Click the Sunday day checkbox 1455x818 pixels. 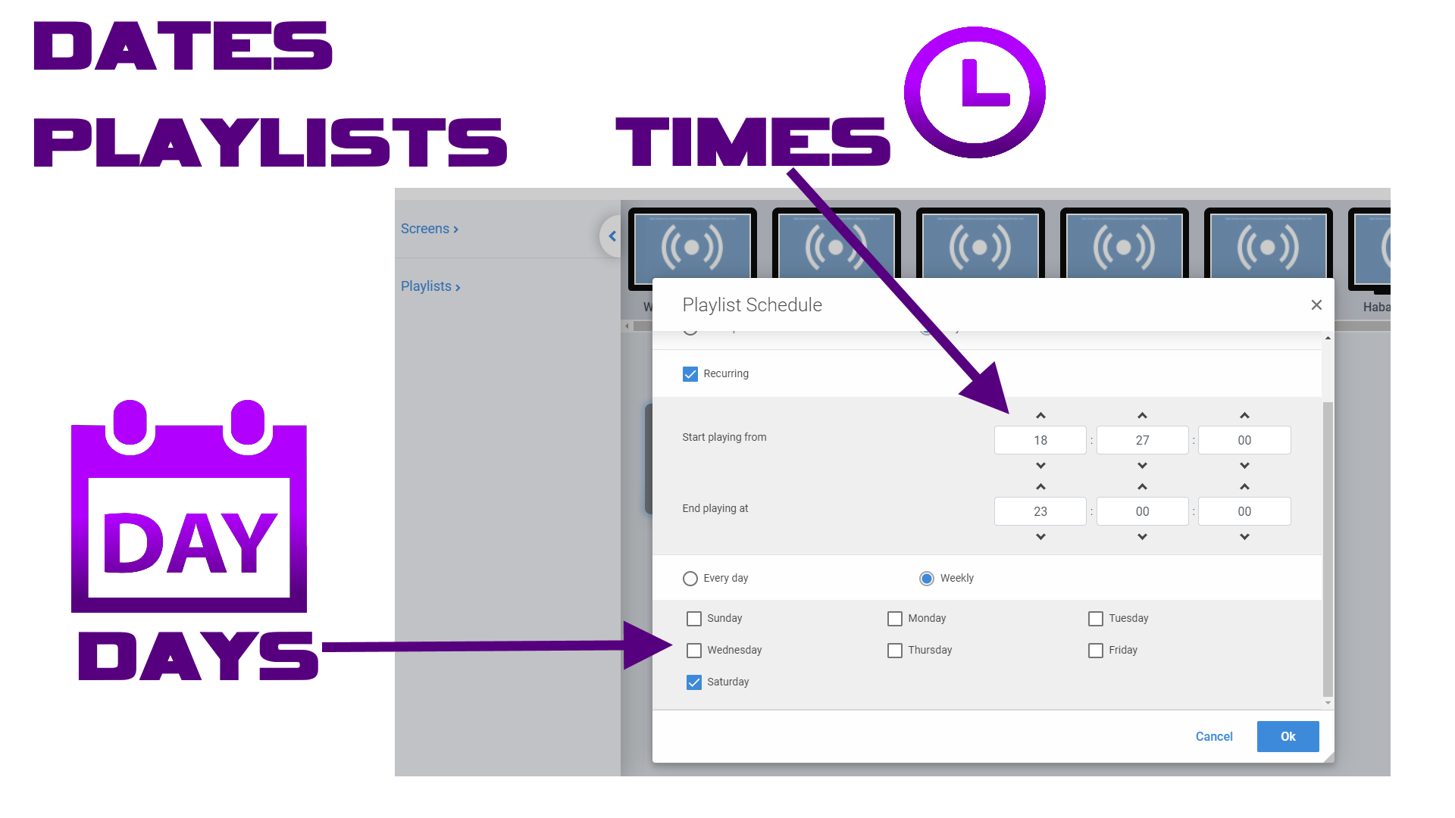[693, 618]
